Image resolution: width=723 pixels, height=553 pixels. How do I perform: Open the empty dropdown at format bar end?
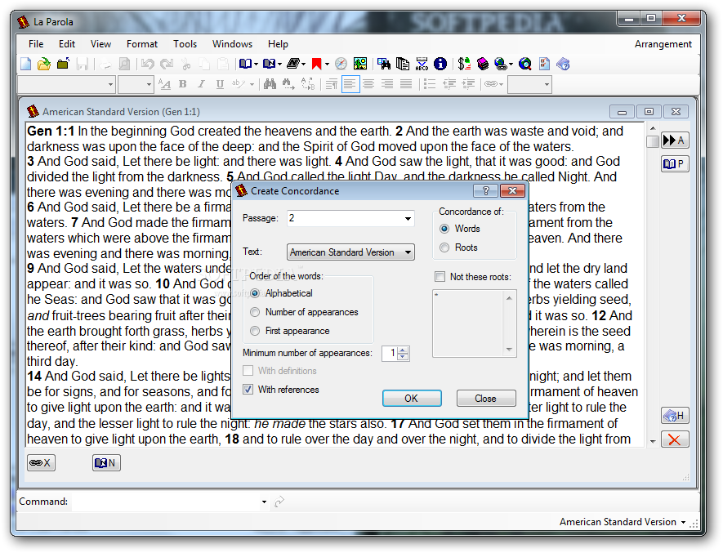pyautogui.click(x=547, y=84)
